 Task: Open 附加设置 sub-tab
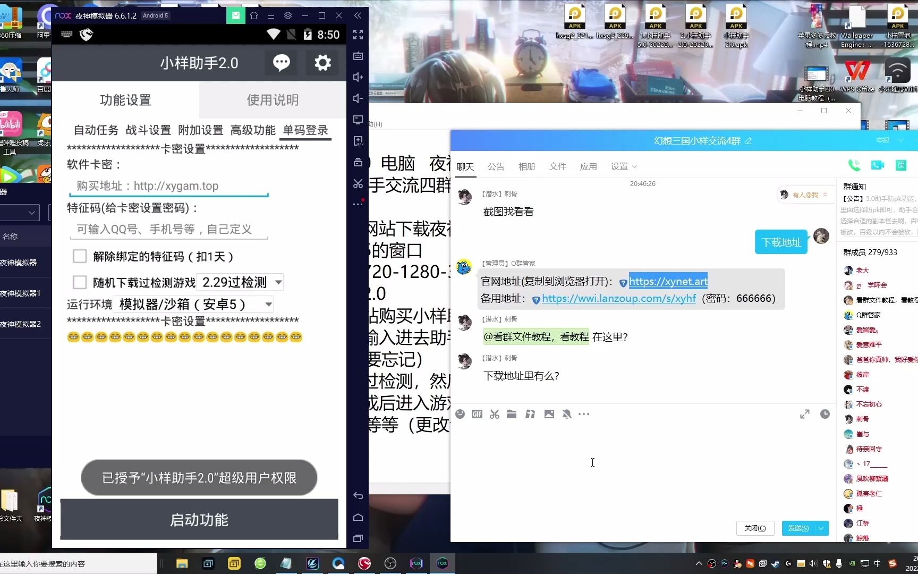[x=201, y=130]
